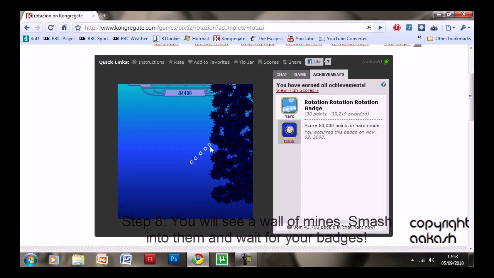Open game Instructions quick link

tap(148, 62)
